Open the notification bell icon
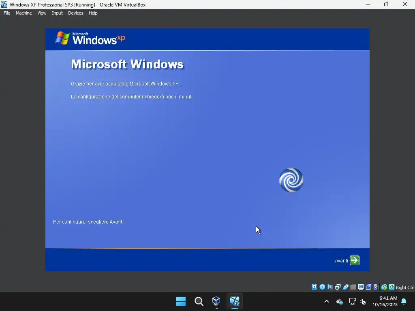 [x=404, y=301]
